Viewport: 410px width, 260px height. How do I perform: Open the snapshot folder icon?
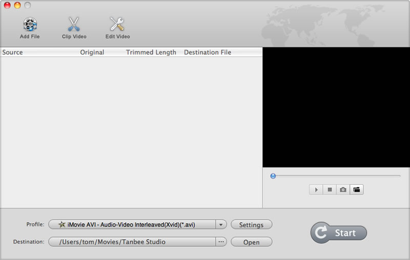357,190
